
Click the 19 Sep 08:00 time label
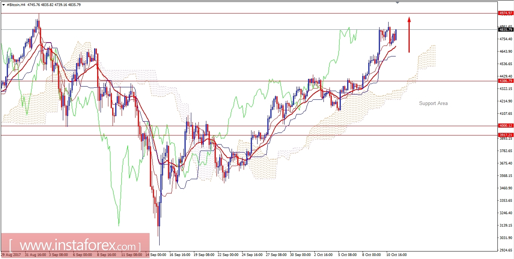coord(204,255)
